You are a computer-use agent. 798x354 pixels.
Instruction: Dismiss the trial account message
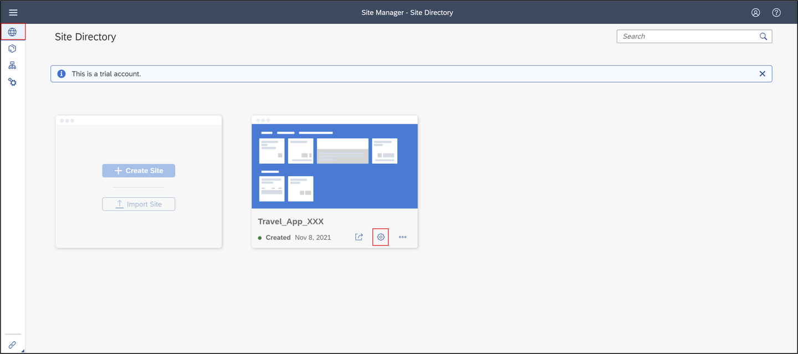[762, 74]
